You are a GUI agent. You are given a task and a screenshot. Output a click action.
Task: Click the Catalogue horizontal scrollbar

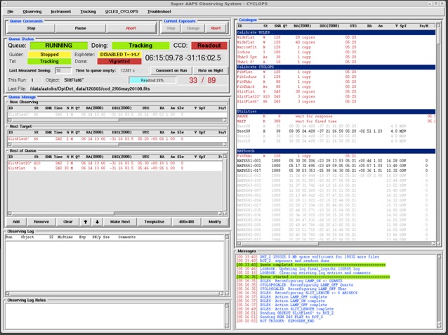[x=336, y=244]
